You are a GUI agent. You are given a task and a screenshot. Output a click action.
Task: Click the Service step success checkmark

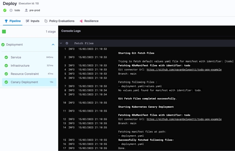tap(6, 57)
